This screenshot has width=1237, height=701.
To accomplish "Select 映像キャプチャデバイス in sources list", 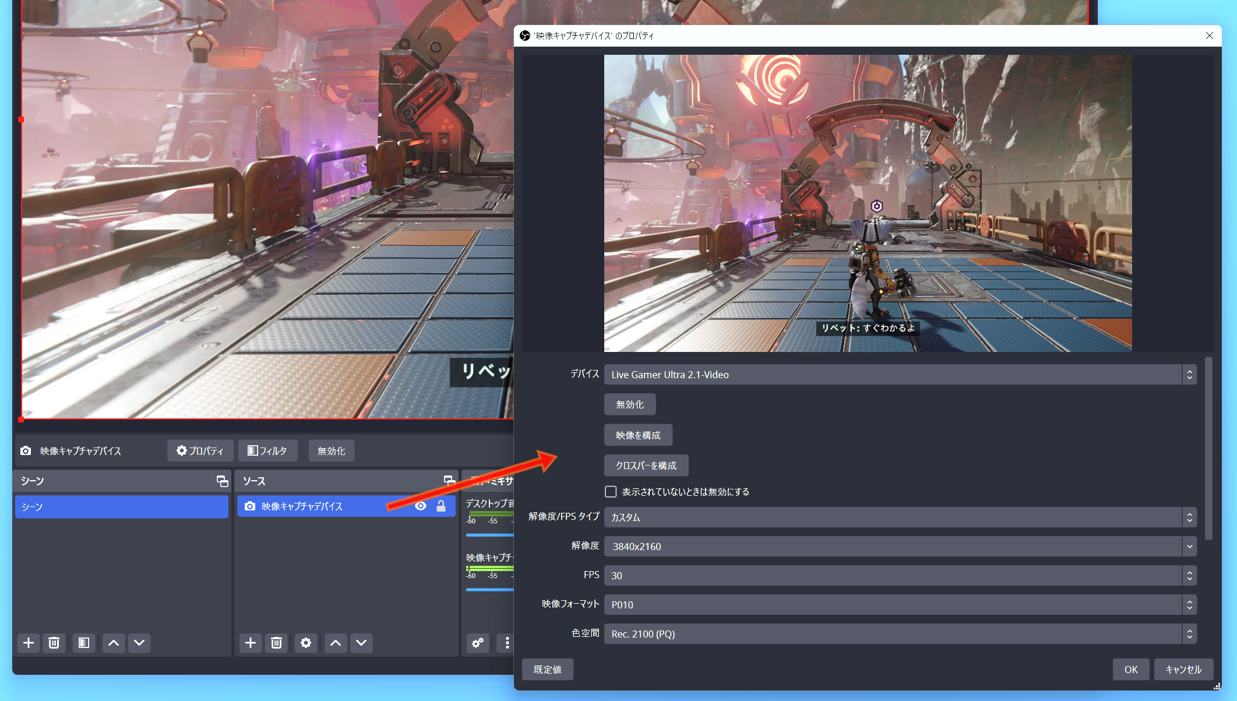I will click(346, 506).
